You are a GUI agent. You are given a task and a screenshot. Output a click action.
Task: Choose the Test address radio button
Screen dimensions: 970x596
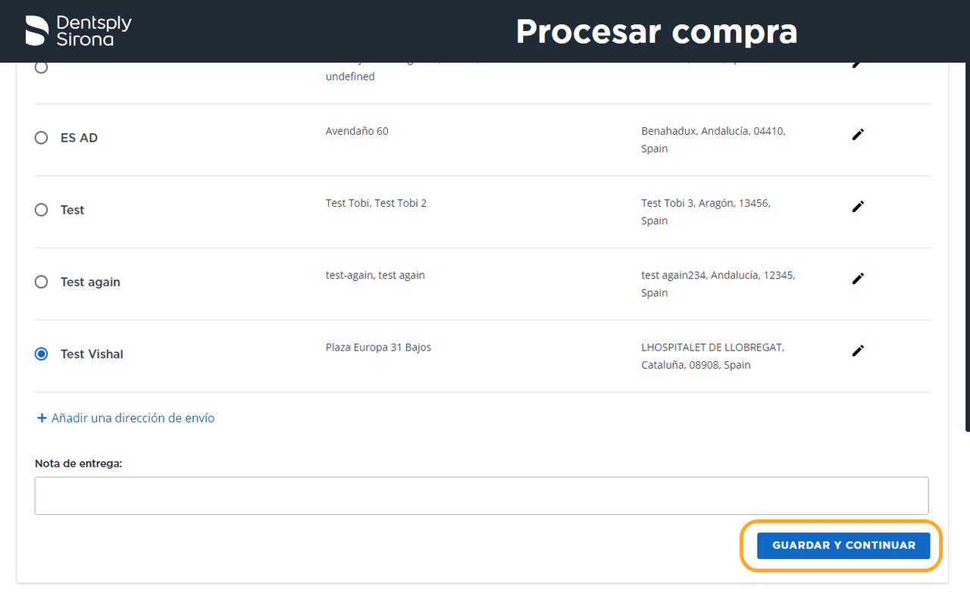[42, 210]
